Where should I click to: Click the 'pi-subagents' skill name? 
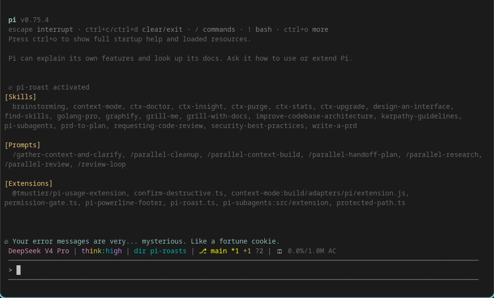coord(28,126)
